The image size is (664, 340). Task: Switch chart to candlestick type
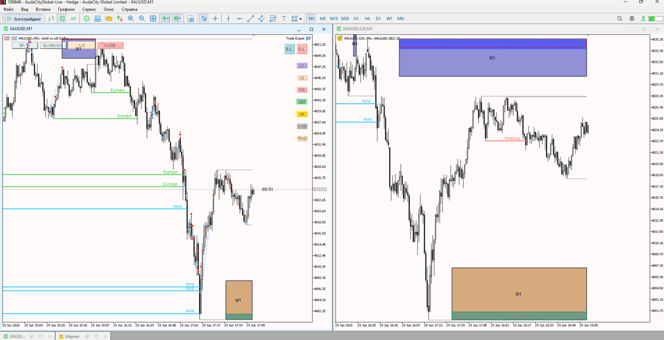[62, 19]
